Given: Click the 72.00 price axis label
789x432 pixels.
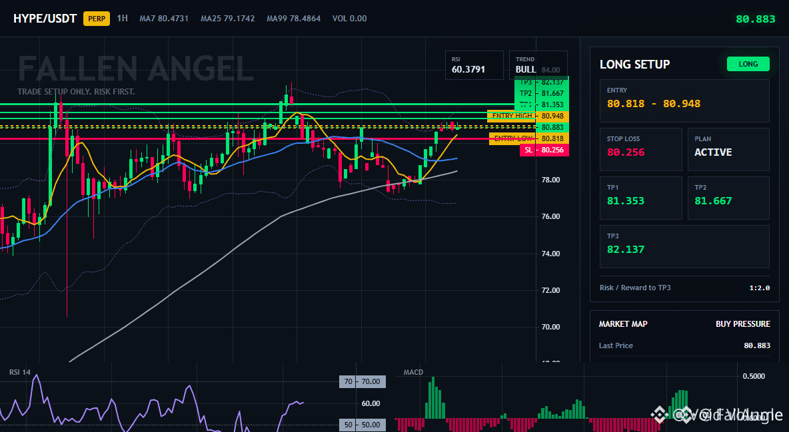Looking at the screenshot, I should click(x=550, y=290).
